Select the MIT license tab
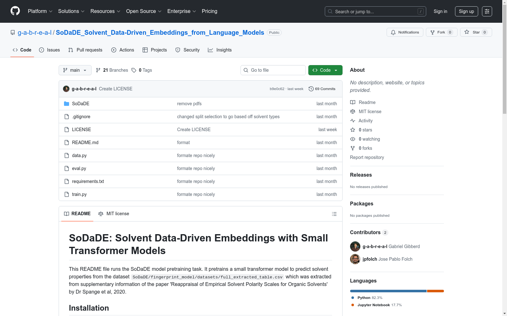This screenshot has width=507, height=316. [114, 214]
